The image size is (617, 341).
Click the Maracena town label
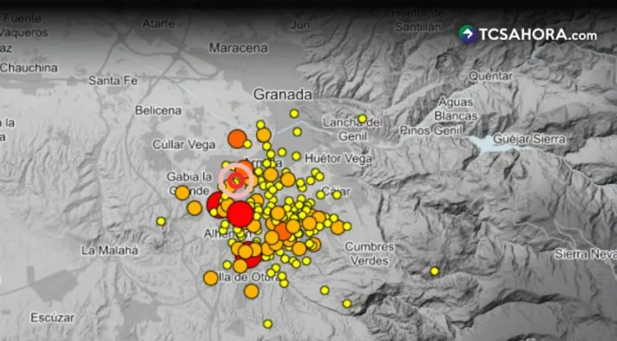coord(238,48)
